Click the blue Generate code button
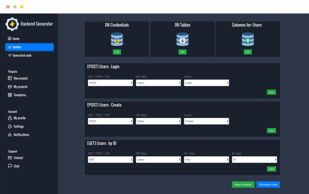Screen dimensions: 309x194 268,185
